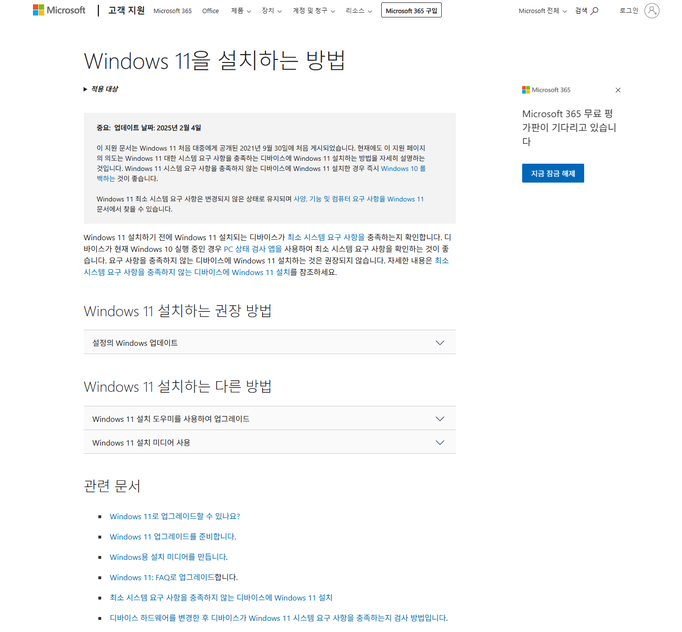This screenshot has height=632, width=682.
Task: Click the 관련 문서 heading
Action: (x=112, y=486)
